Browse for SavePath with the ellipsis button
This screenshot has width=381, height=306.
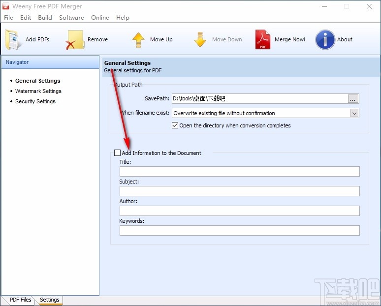click(353, 99)
